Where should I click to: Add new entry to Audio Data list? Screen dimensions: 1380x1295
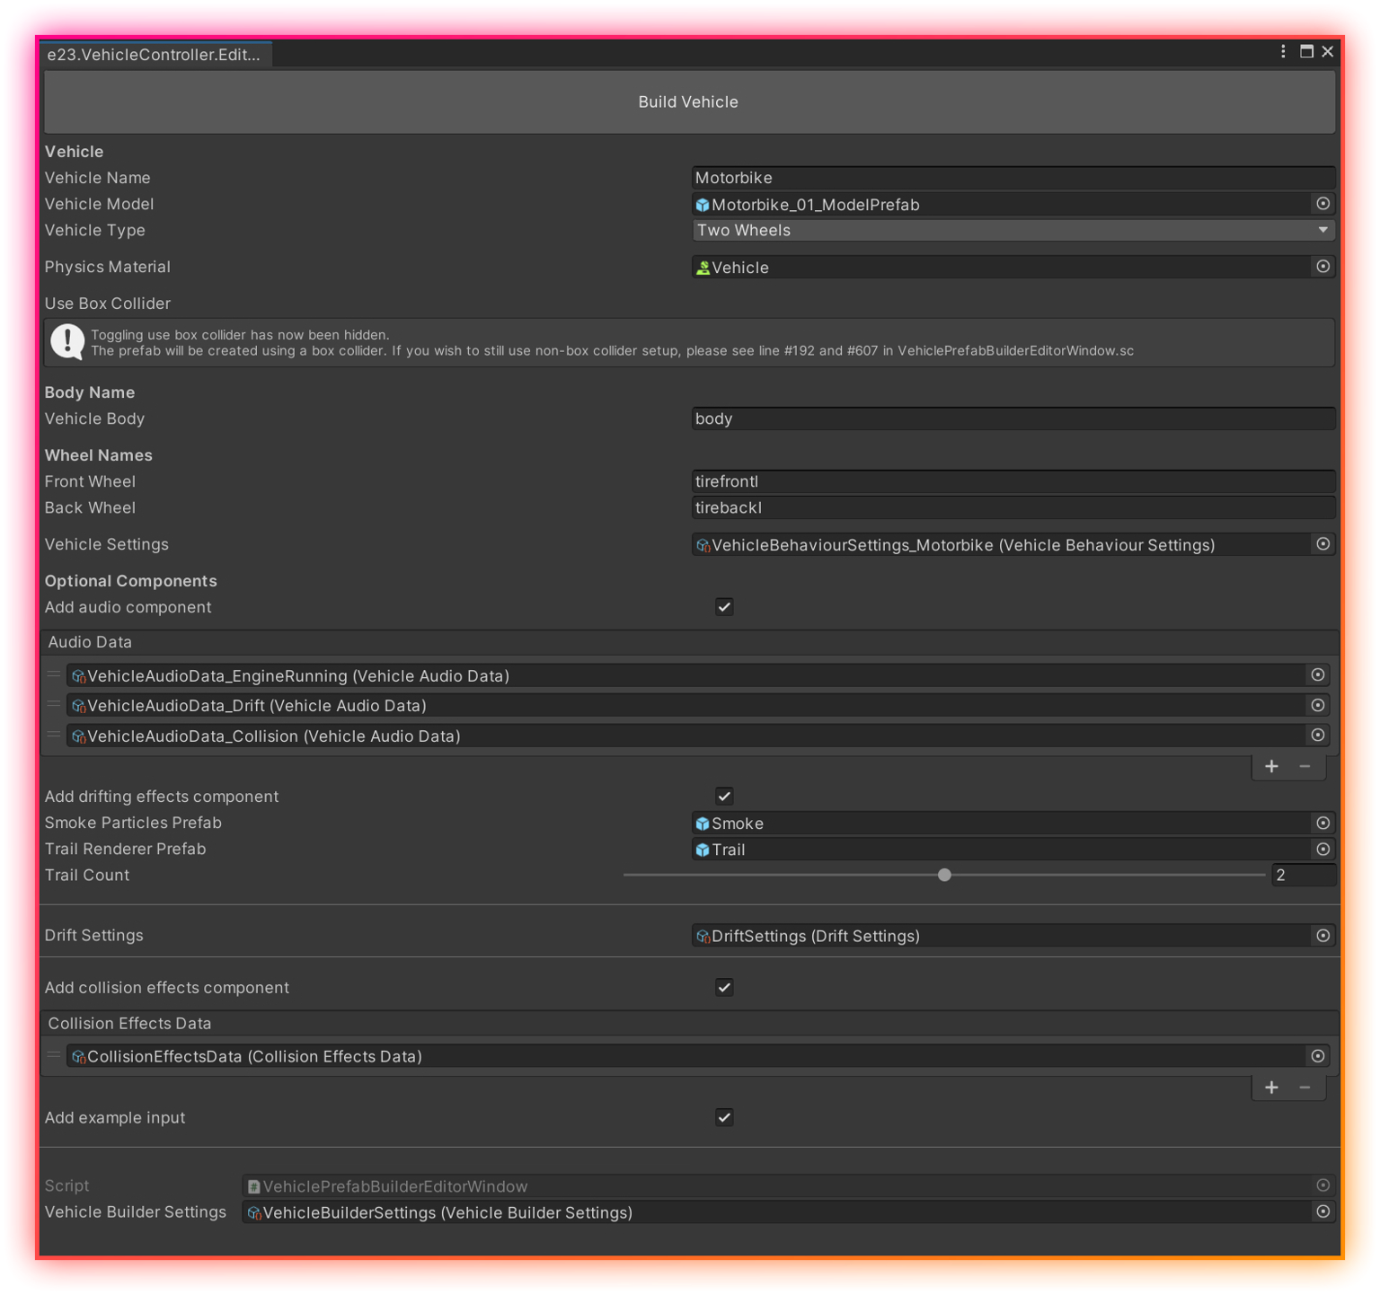pos(1271,766)
